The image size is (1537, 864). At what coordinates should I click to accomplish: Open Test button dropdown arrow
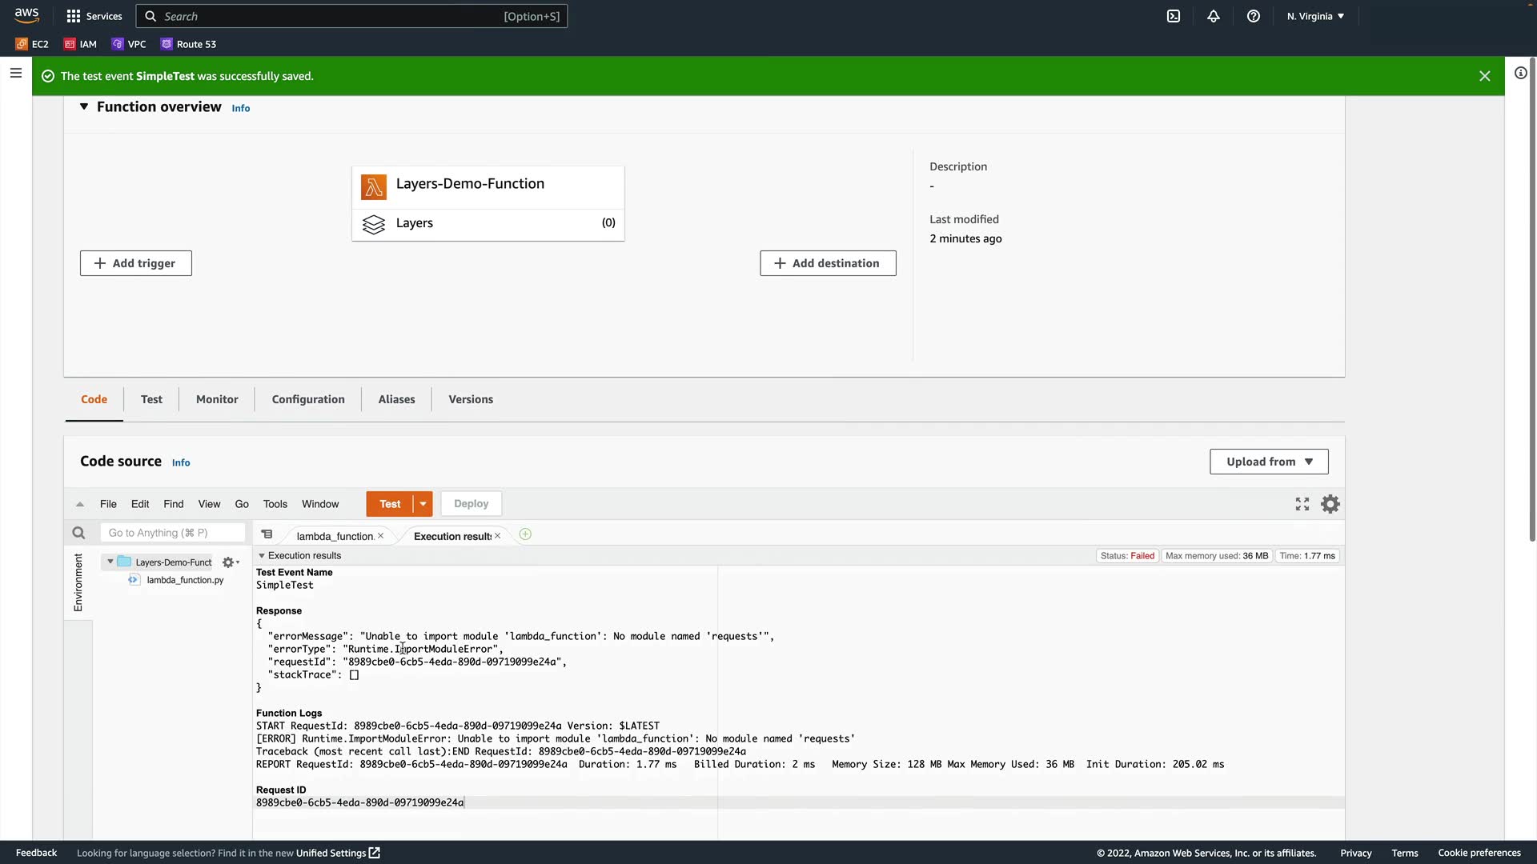pyautogui.click(x=423, y=504)
